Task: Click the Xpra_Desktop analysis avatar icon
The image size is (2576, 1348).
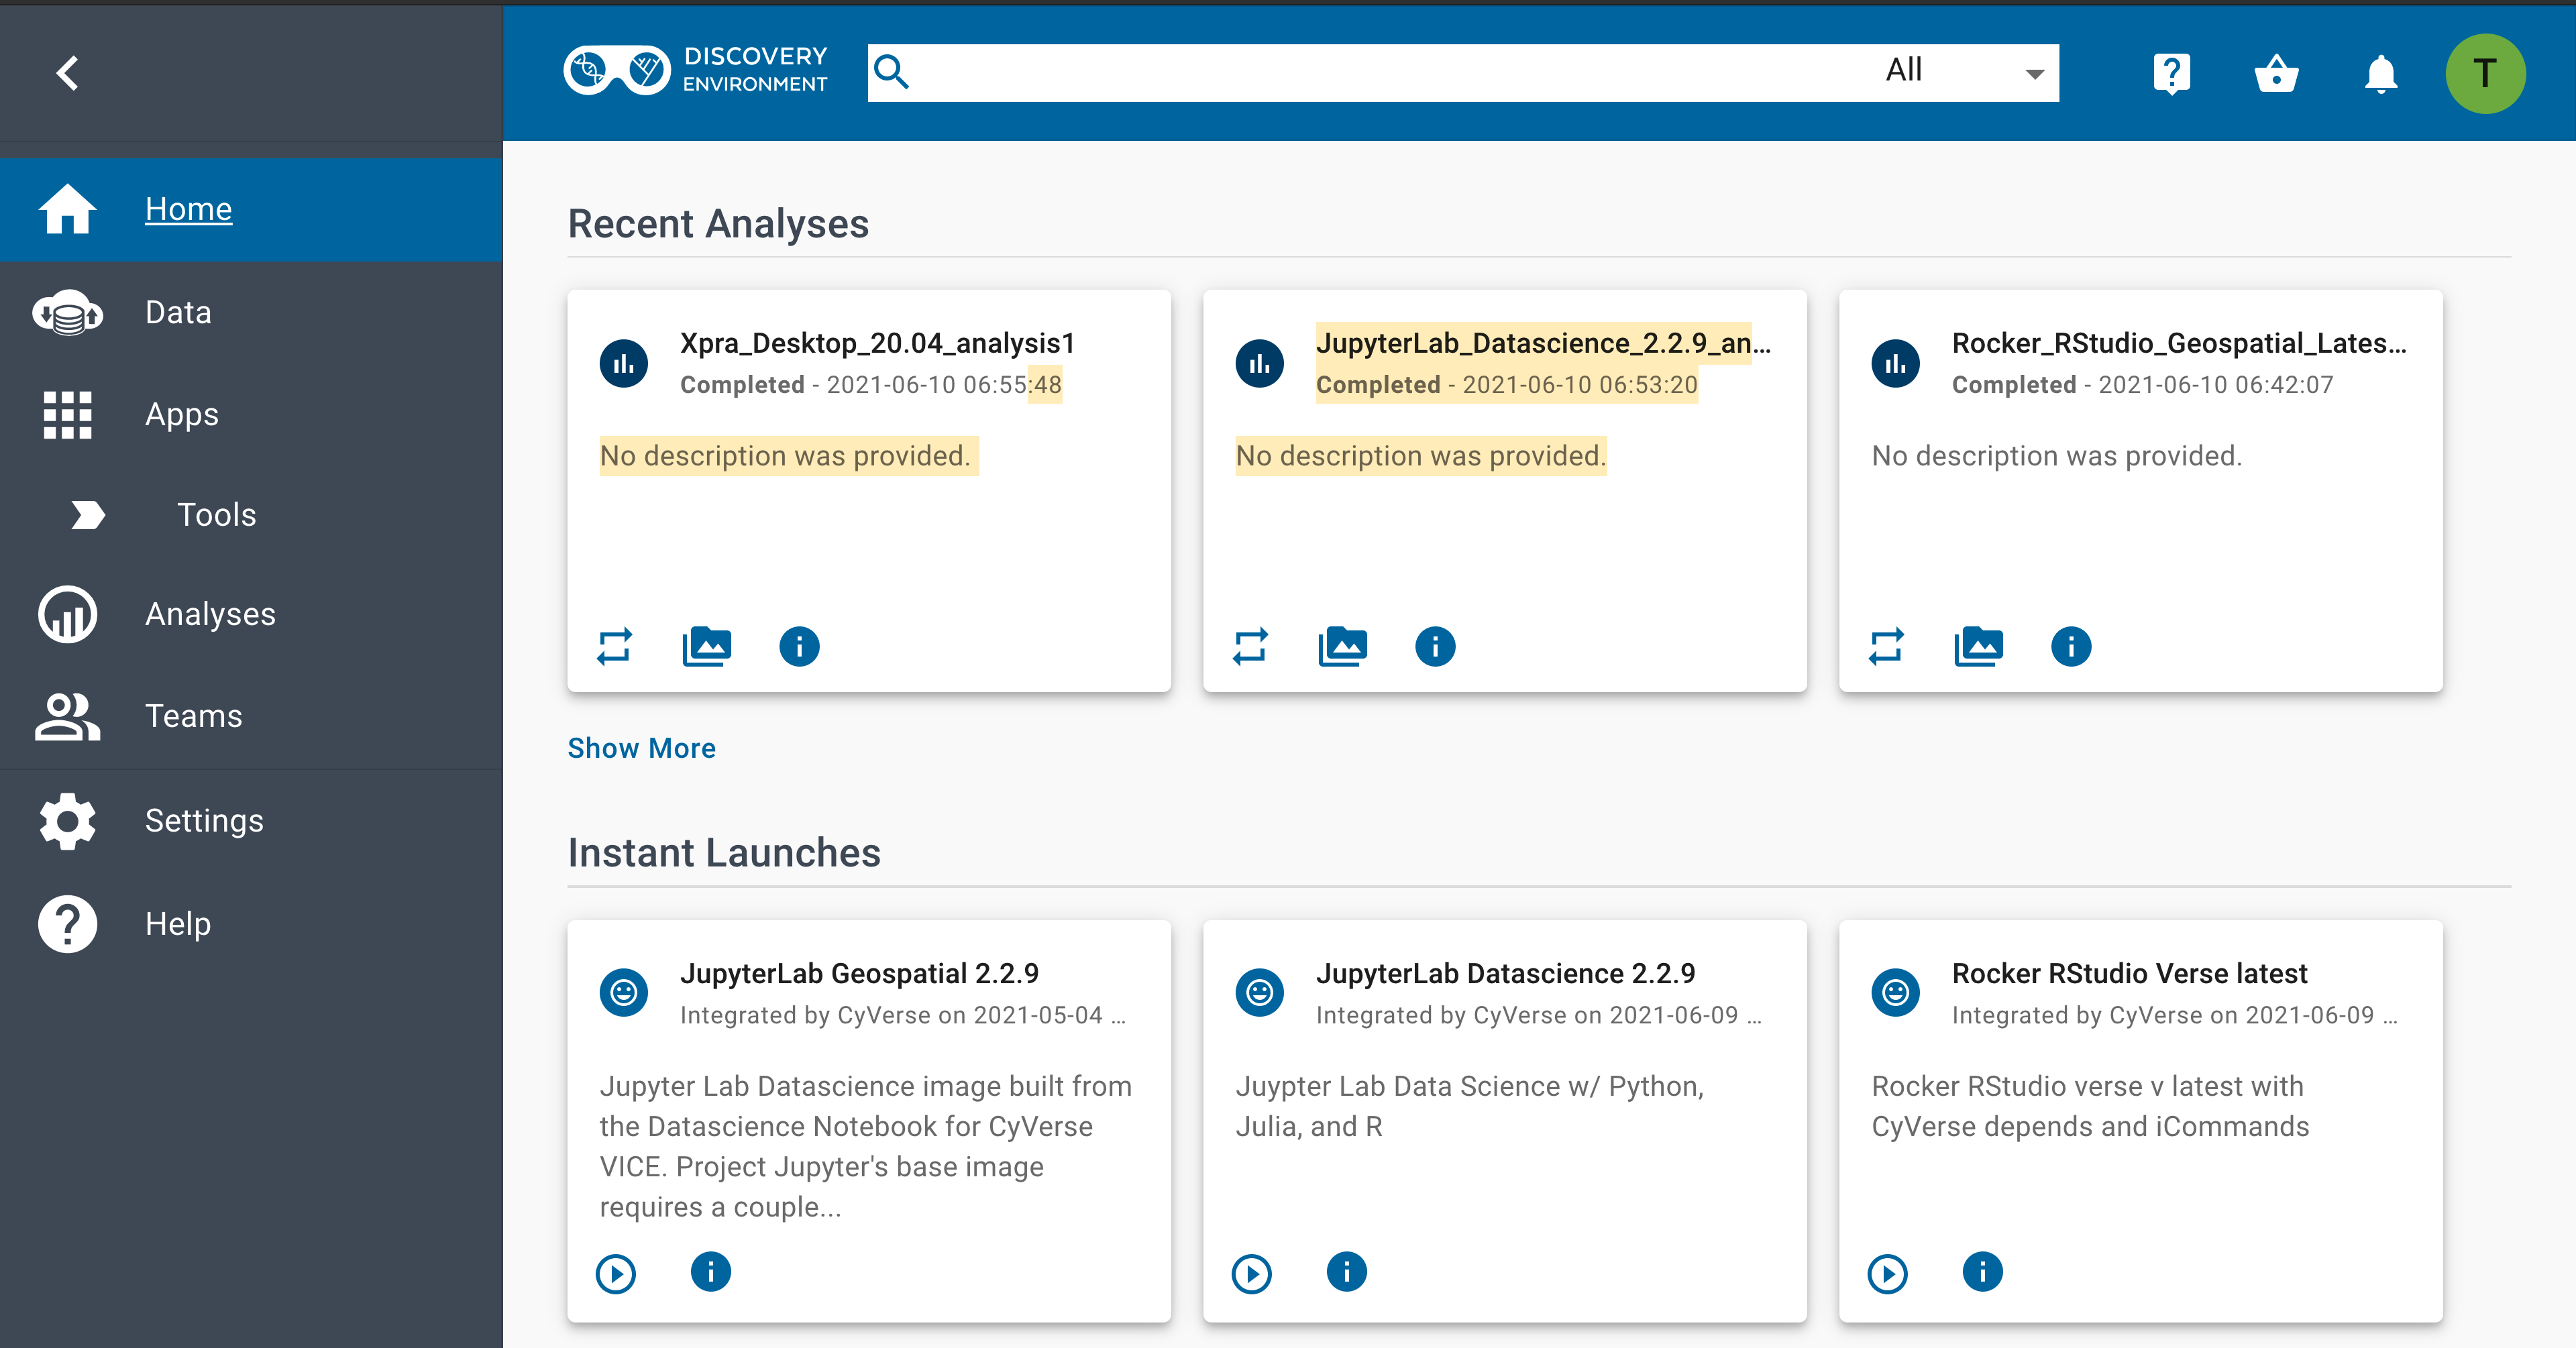Action: coord(624,363)
